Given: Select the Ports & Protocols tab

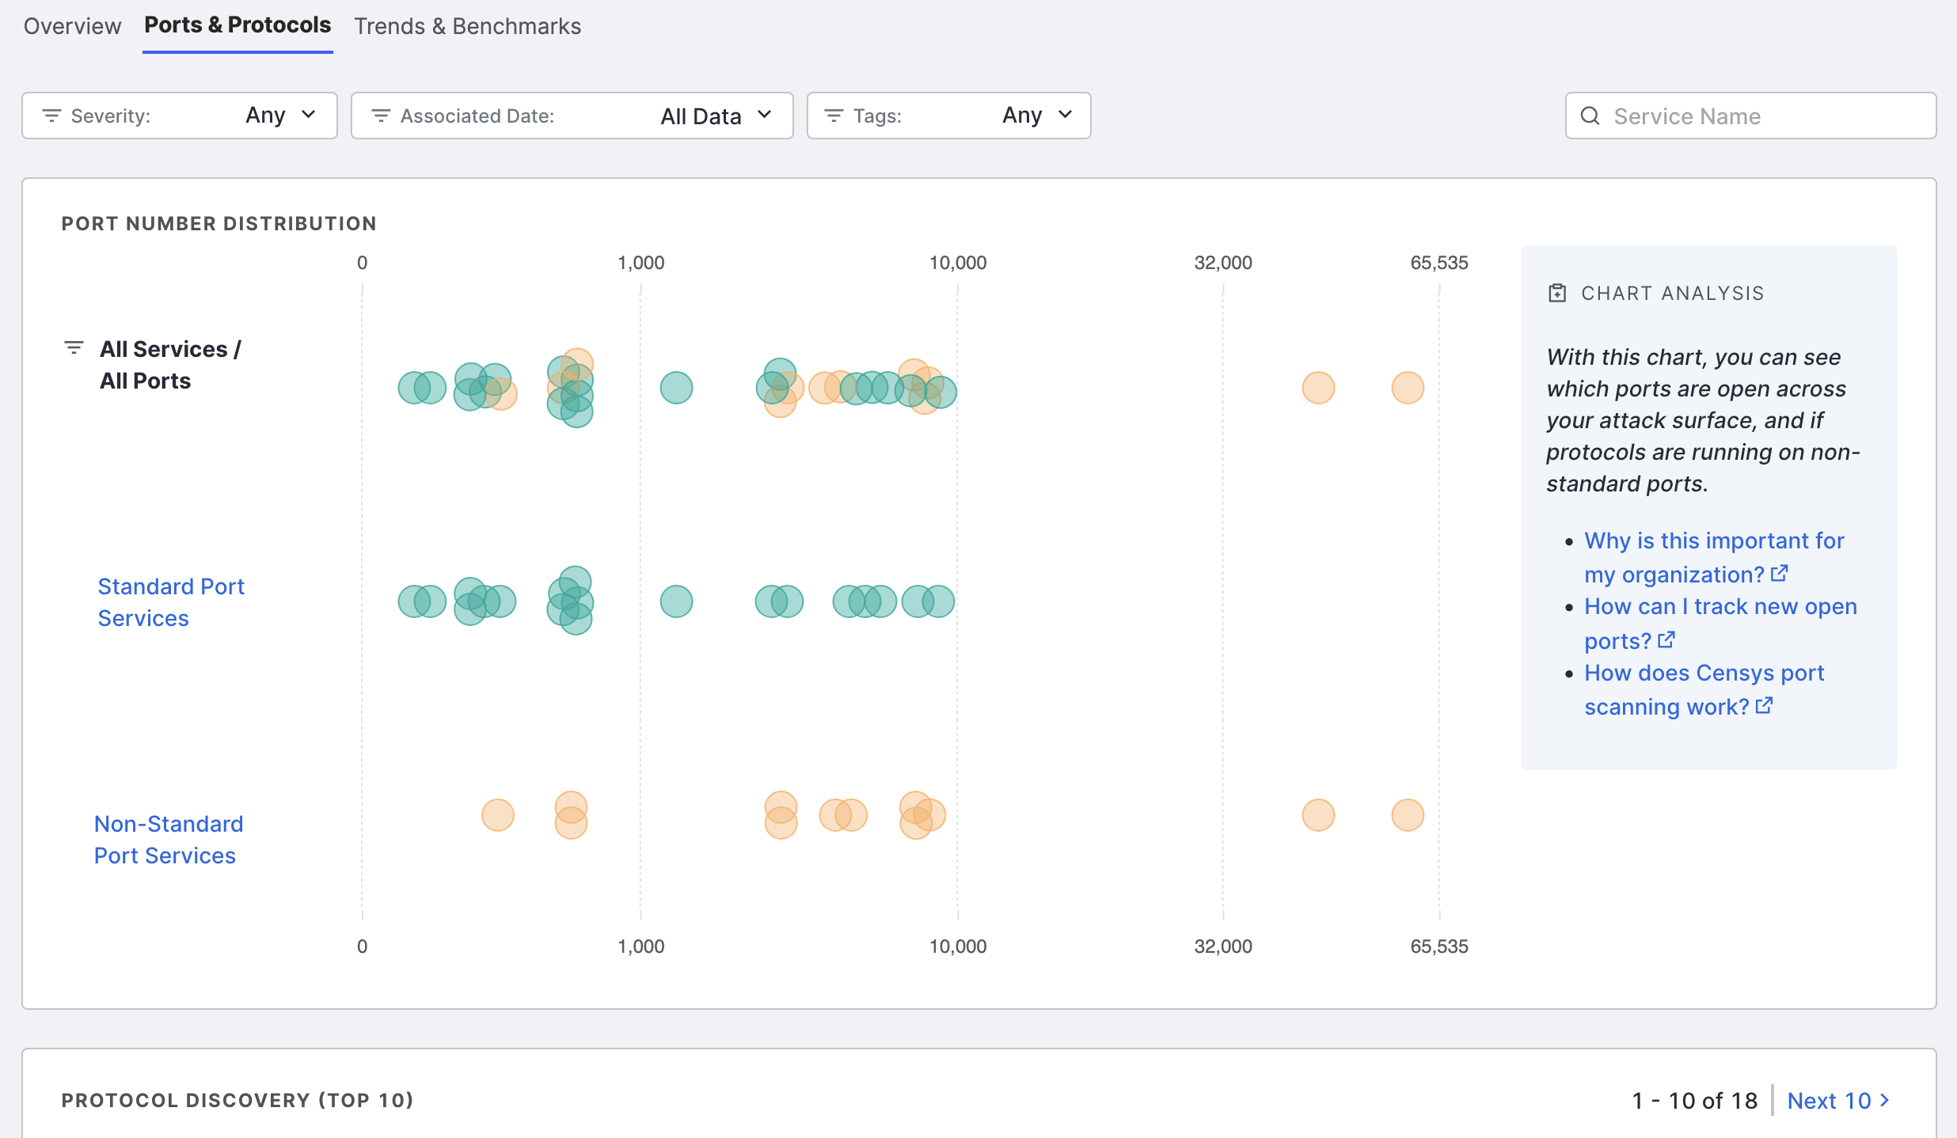Looking at the screenshot, I should (x=237, y=25).
